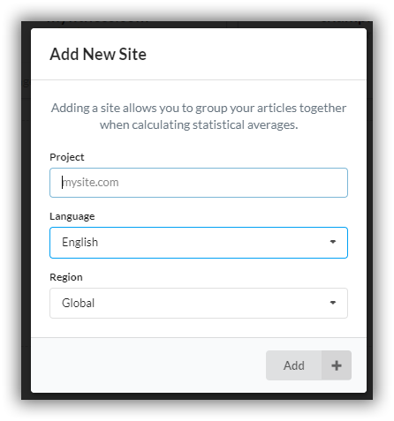This screenshot has height=421, width=394.
Task: Select the Global value text
Action: click(78, 303)
